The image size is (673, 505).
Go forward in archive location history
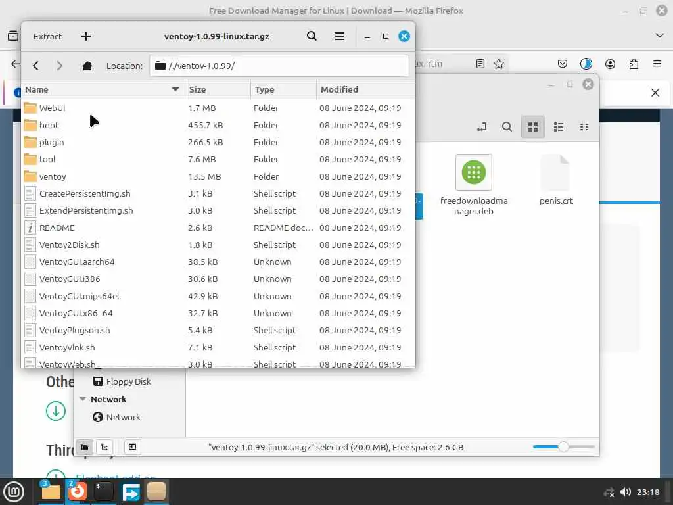point(60,66)
